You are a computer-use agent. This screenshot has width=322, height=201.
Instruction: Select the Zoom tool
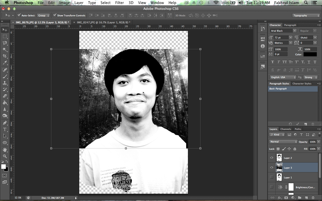coord(5,156)
